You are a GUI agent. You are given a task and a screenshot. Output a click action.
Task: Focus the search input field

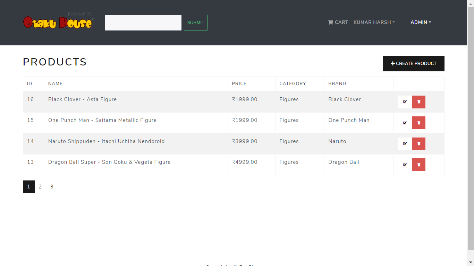143,23
